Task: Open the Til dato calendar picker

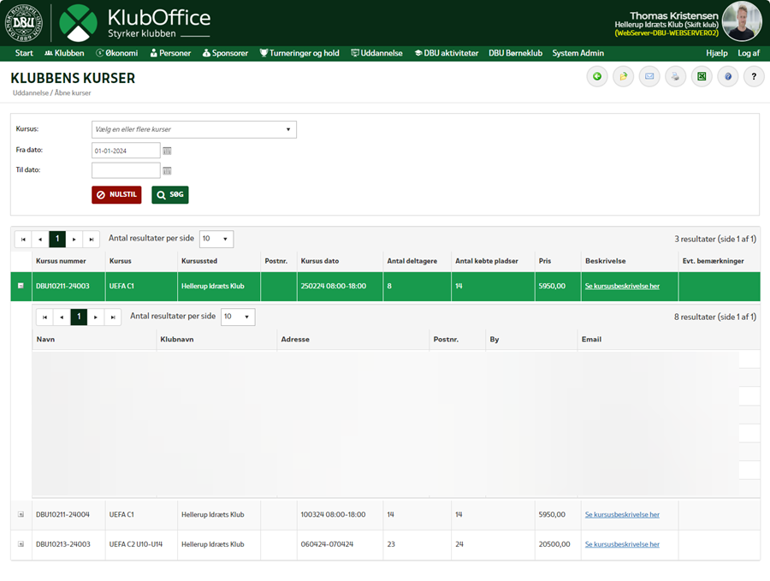Action: [167, 171]
